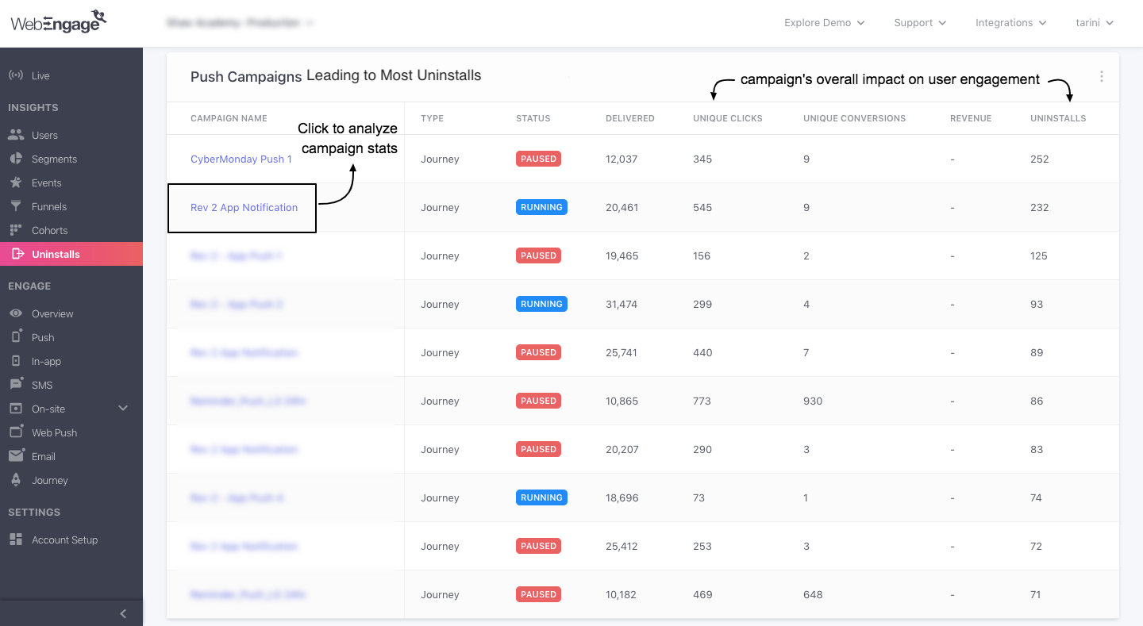Click the Revenue column header
Image resolution: width=1143 pixels, height=626 pixels.
(x=971, y=118)
